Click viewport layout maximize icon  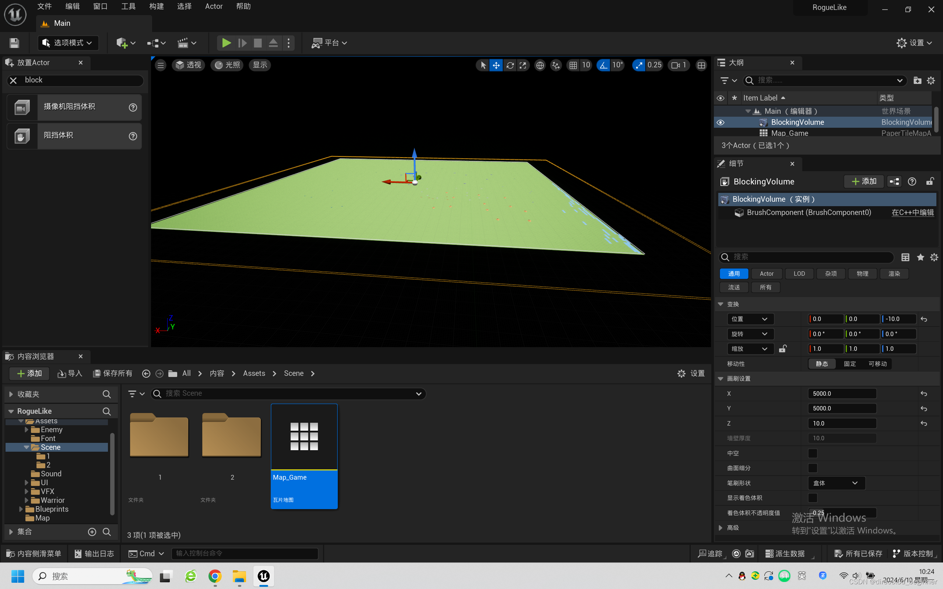(701, 65)
